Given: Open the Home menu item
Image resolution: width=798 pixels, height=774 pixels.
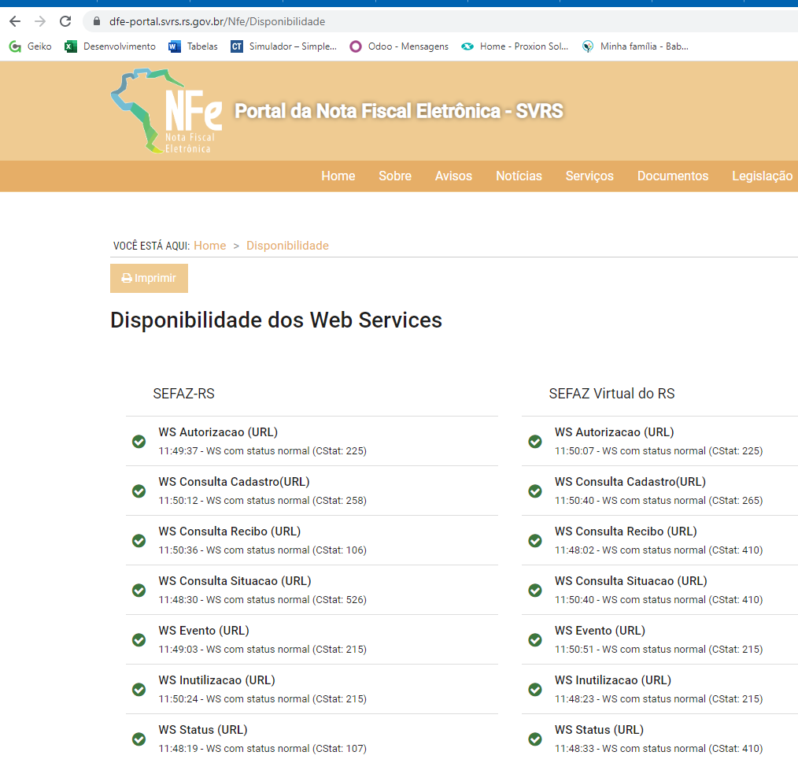Looking at the screenshot, I should pos(338,176).
